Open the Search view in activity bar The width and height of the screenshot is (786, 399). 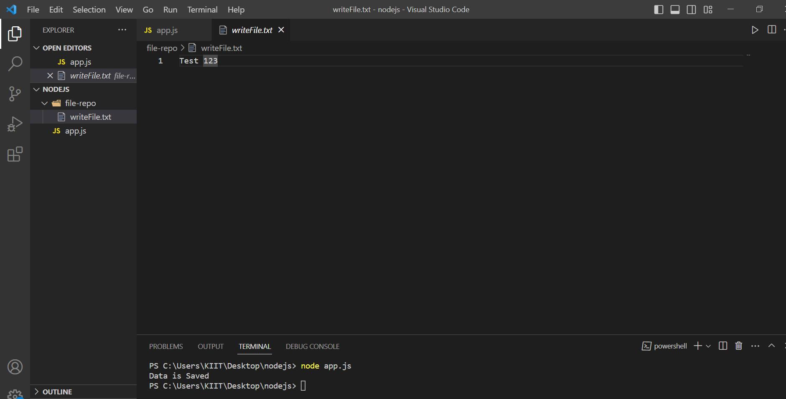click(x=15, y=64)
